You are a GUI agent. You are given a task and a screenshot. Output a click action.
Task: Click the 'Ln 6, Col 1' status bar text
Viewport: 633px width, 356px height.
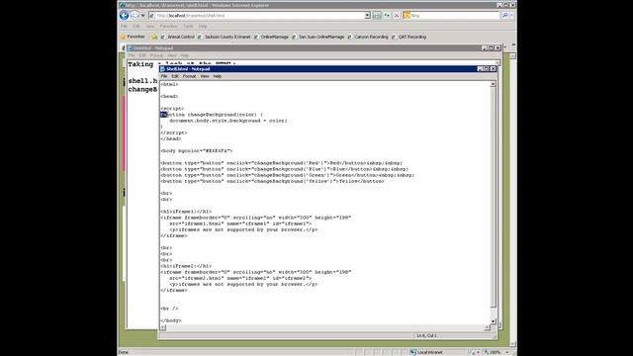(x=426, y=336)
